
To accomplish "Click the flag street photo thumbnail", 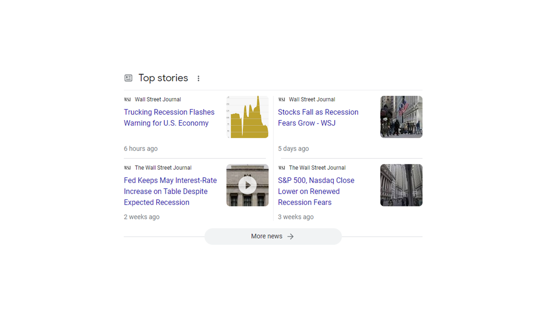I will [402, 117].
